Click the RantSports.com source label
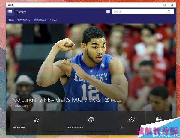Viewport: 180px width, 138px height. [21, 106]
